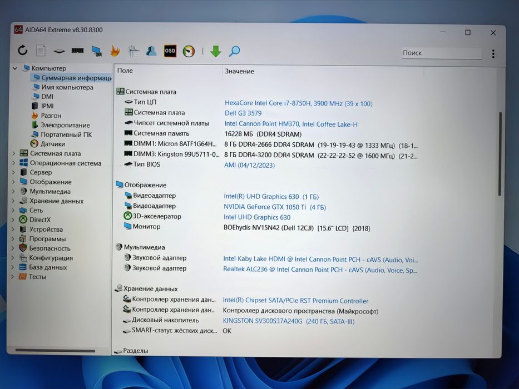Click the tree horizontal scrollbar

[x=55, y=351]
